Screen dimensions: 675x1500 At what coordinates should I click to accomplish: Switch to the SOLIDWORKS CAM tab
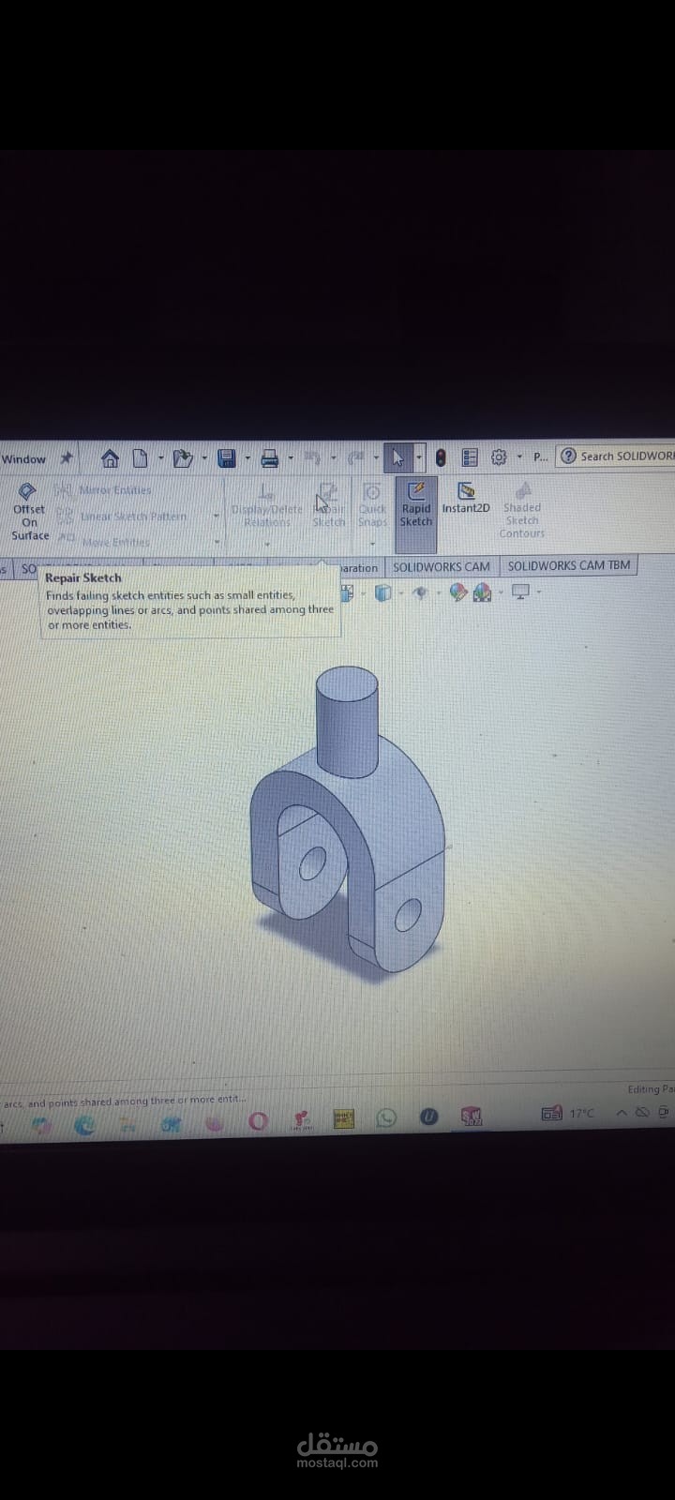point(442,567)
